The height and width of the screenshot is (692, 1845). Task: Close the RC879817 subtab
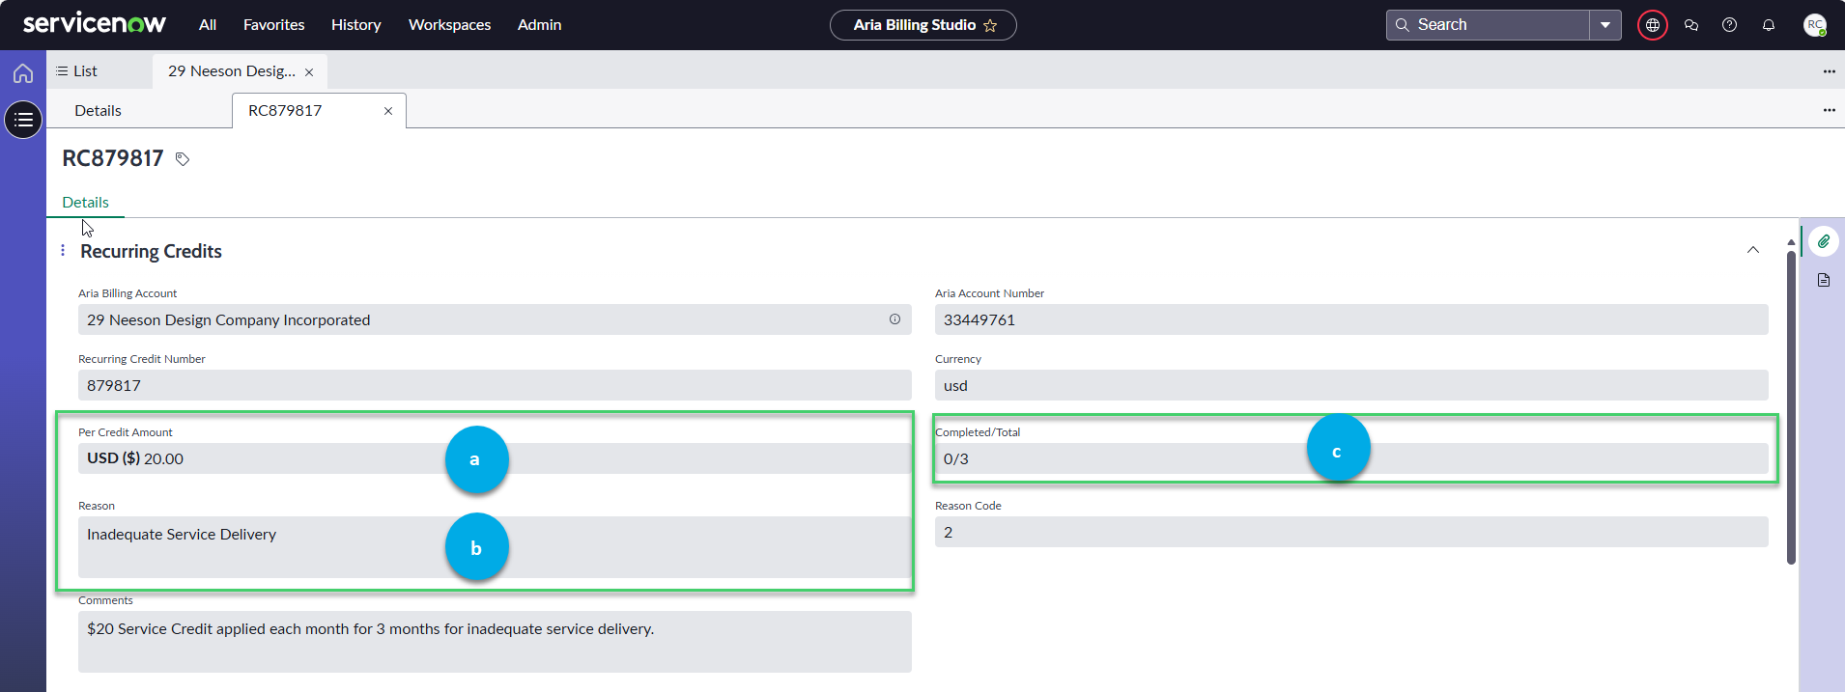(388, 111)
